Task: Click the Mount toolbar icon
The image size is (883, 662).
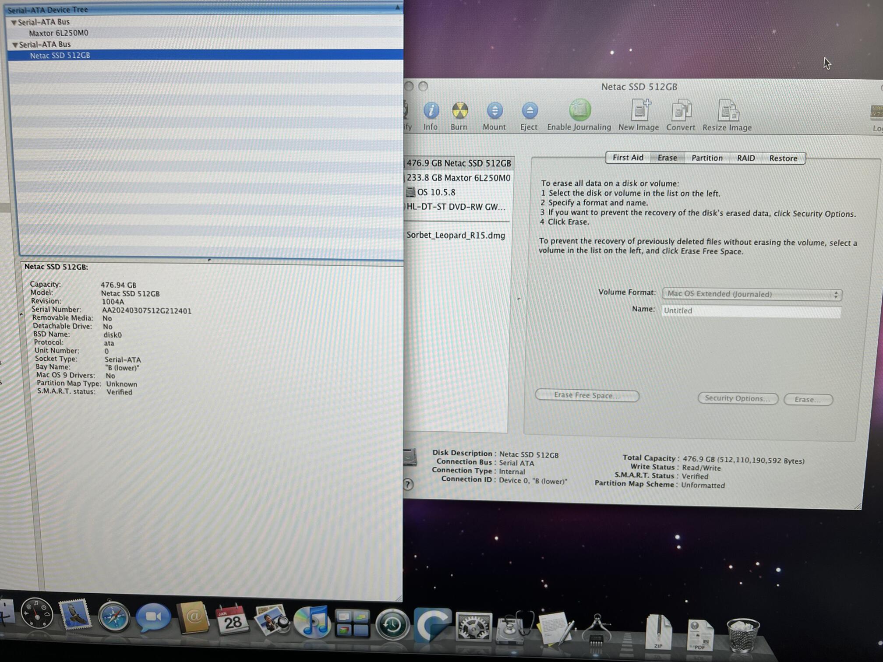Action: pyautogui.click(x=494, y=111)
